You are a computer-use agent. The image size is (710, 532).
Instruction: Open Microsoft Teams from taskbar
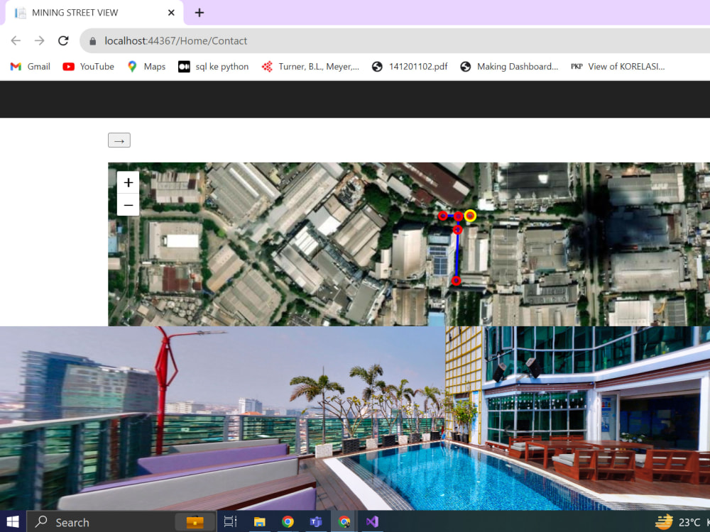316,522
